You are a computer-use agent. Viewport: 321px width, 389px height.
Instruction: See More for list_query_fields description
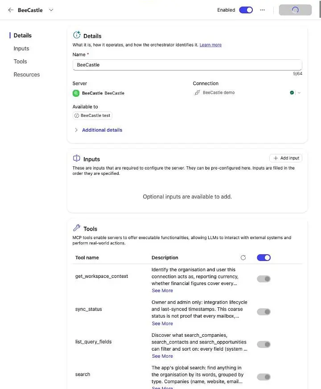162,356
